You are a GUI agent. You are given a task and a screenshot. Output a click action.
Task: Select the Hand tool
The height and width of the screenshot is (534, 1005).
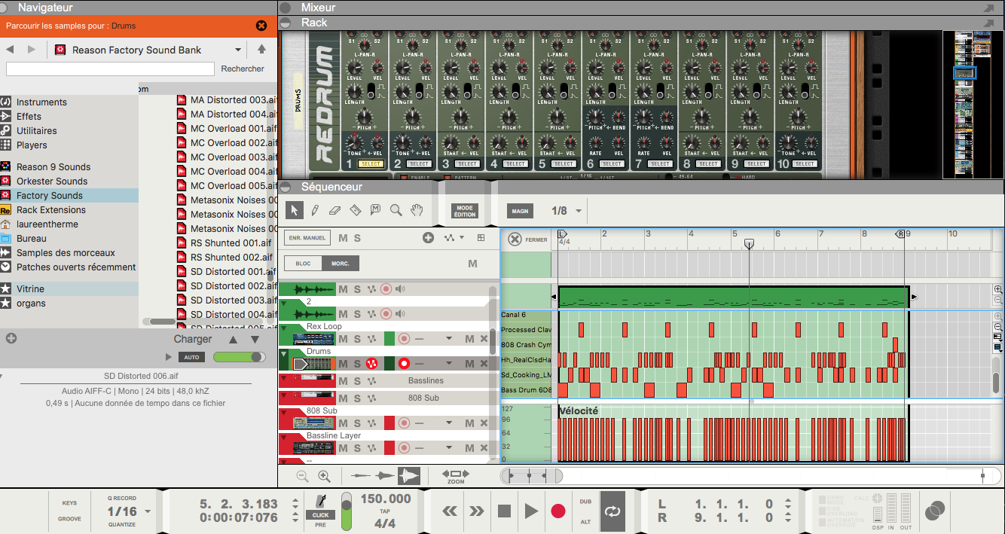[x=416, y=210]
